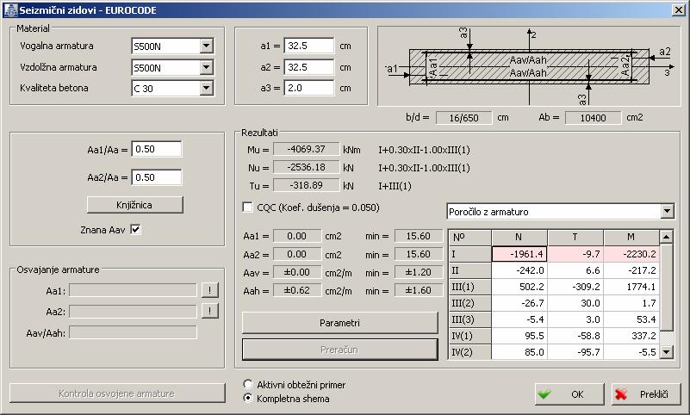690x415 pixels.
Task: Select cell 337.2 in row IV(1)
Action: [x=631, y=337]
